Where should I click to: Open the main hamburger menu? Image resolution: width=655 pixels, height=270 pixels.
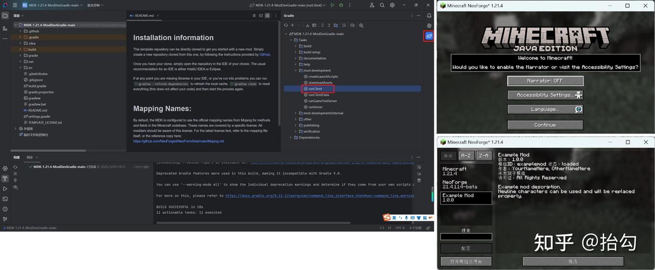pyautogui.click(x=15, y=5)
